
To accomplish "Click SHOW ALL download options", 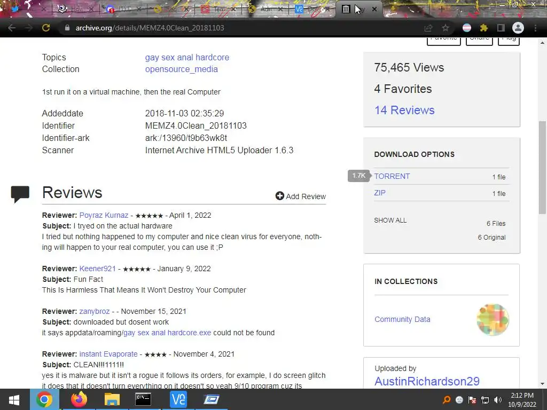I will tap(390, 220).
